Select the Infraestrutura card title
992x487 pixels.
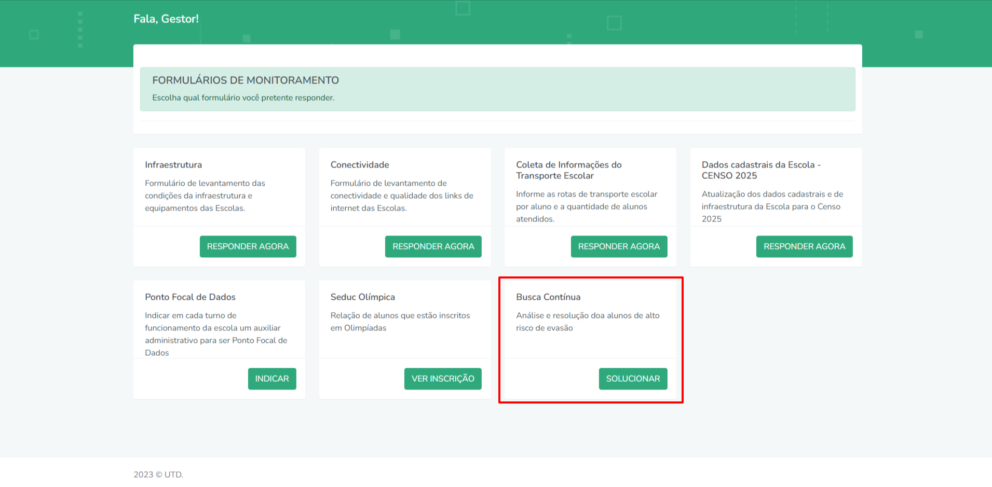(173, 165)
